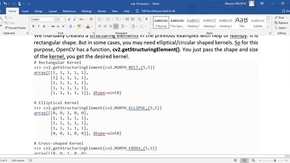Click the Shading paint bucket
290x163 pixels.
[133, 26]
